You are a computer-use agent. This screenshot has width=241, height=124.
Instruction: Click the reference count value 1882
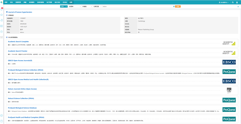pos(22,21)
